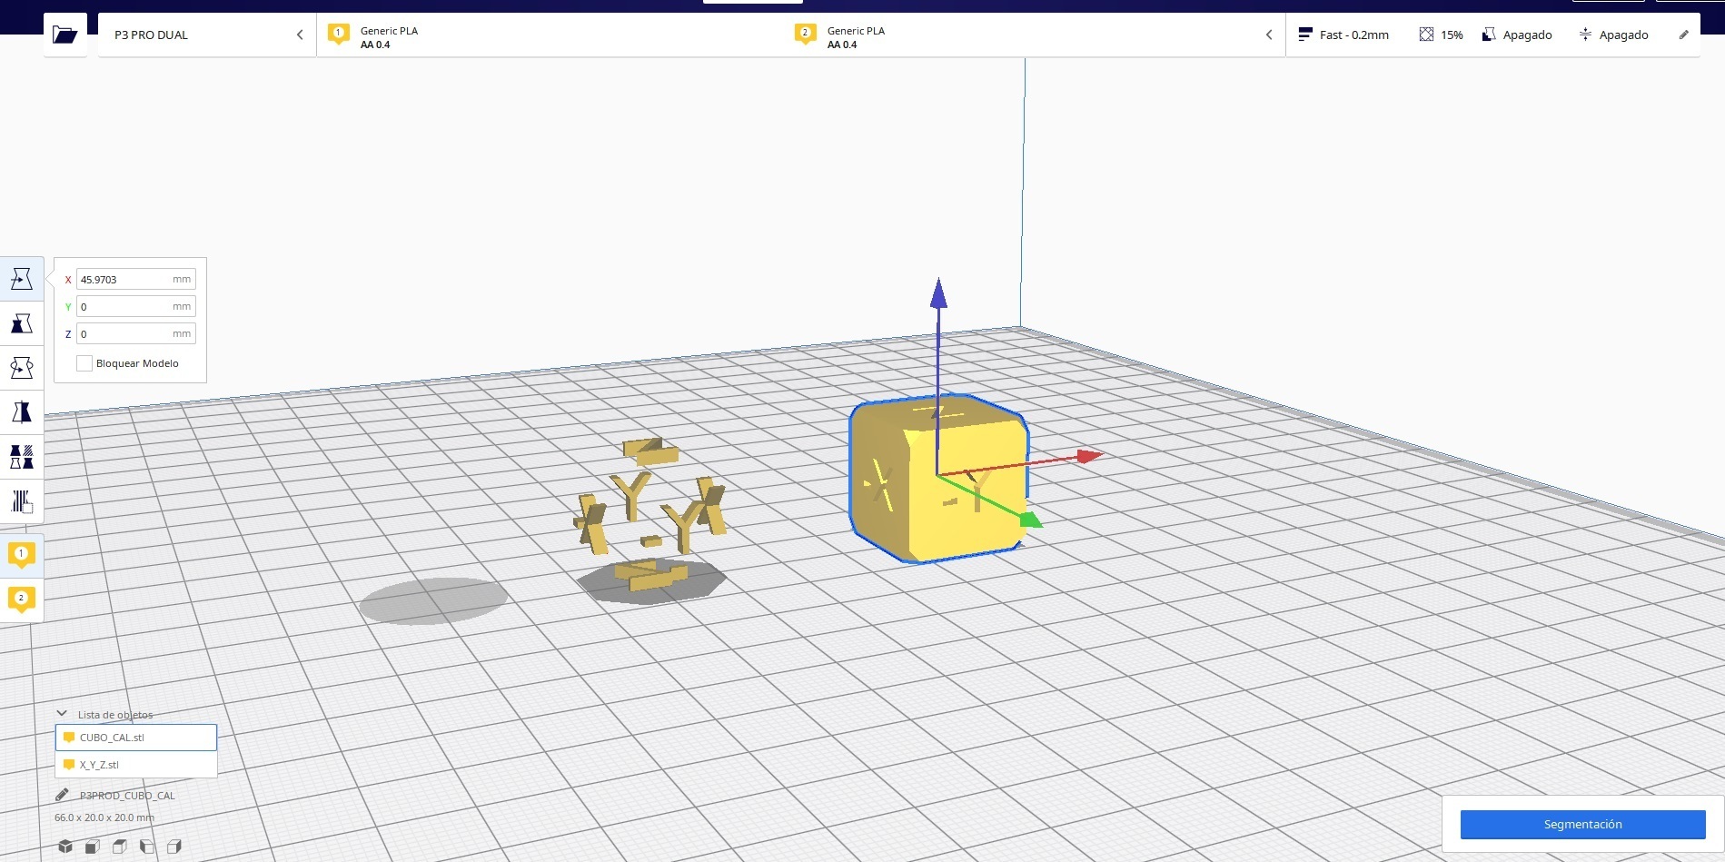Click the adhesion Apagado setting
The height and width of the screenshot is (862, 1725).
tap(1613, 35)
